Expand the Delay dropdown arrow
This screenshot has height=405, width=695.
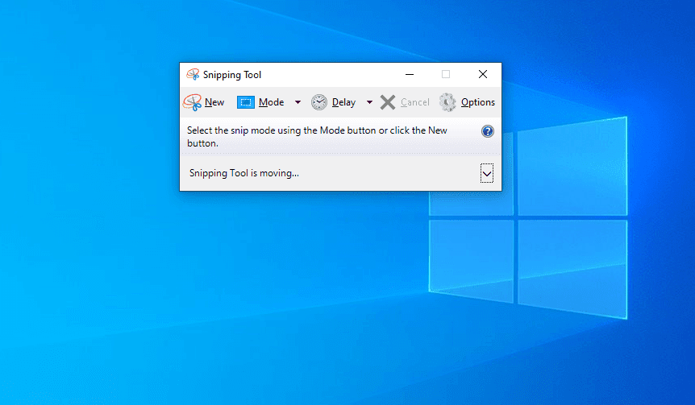(x=369, y=102)
